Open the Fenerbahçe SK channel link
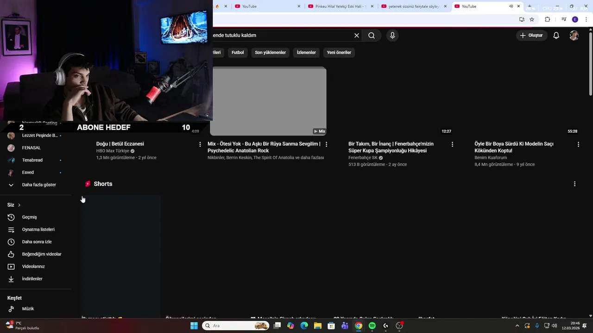Screen dimensions: 593x333 363,158
